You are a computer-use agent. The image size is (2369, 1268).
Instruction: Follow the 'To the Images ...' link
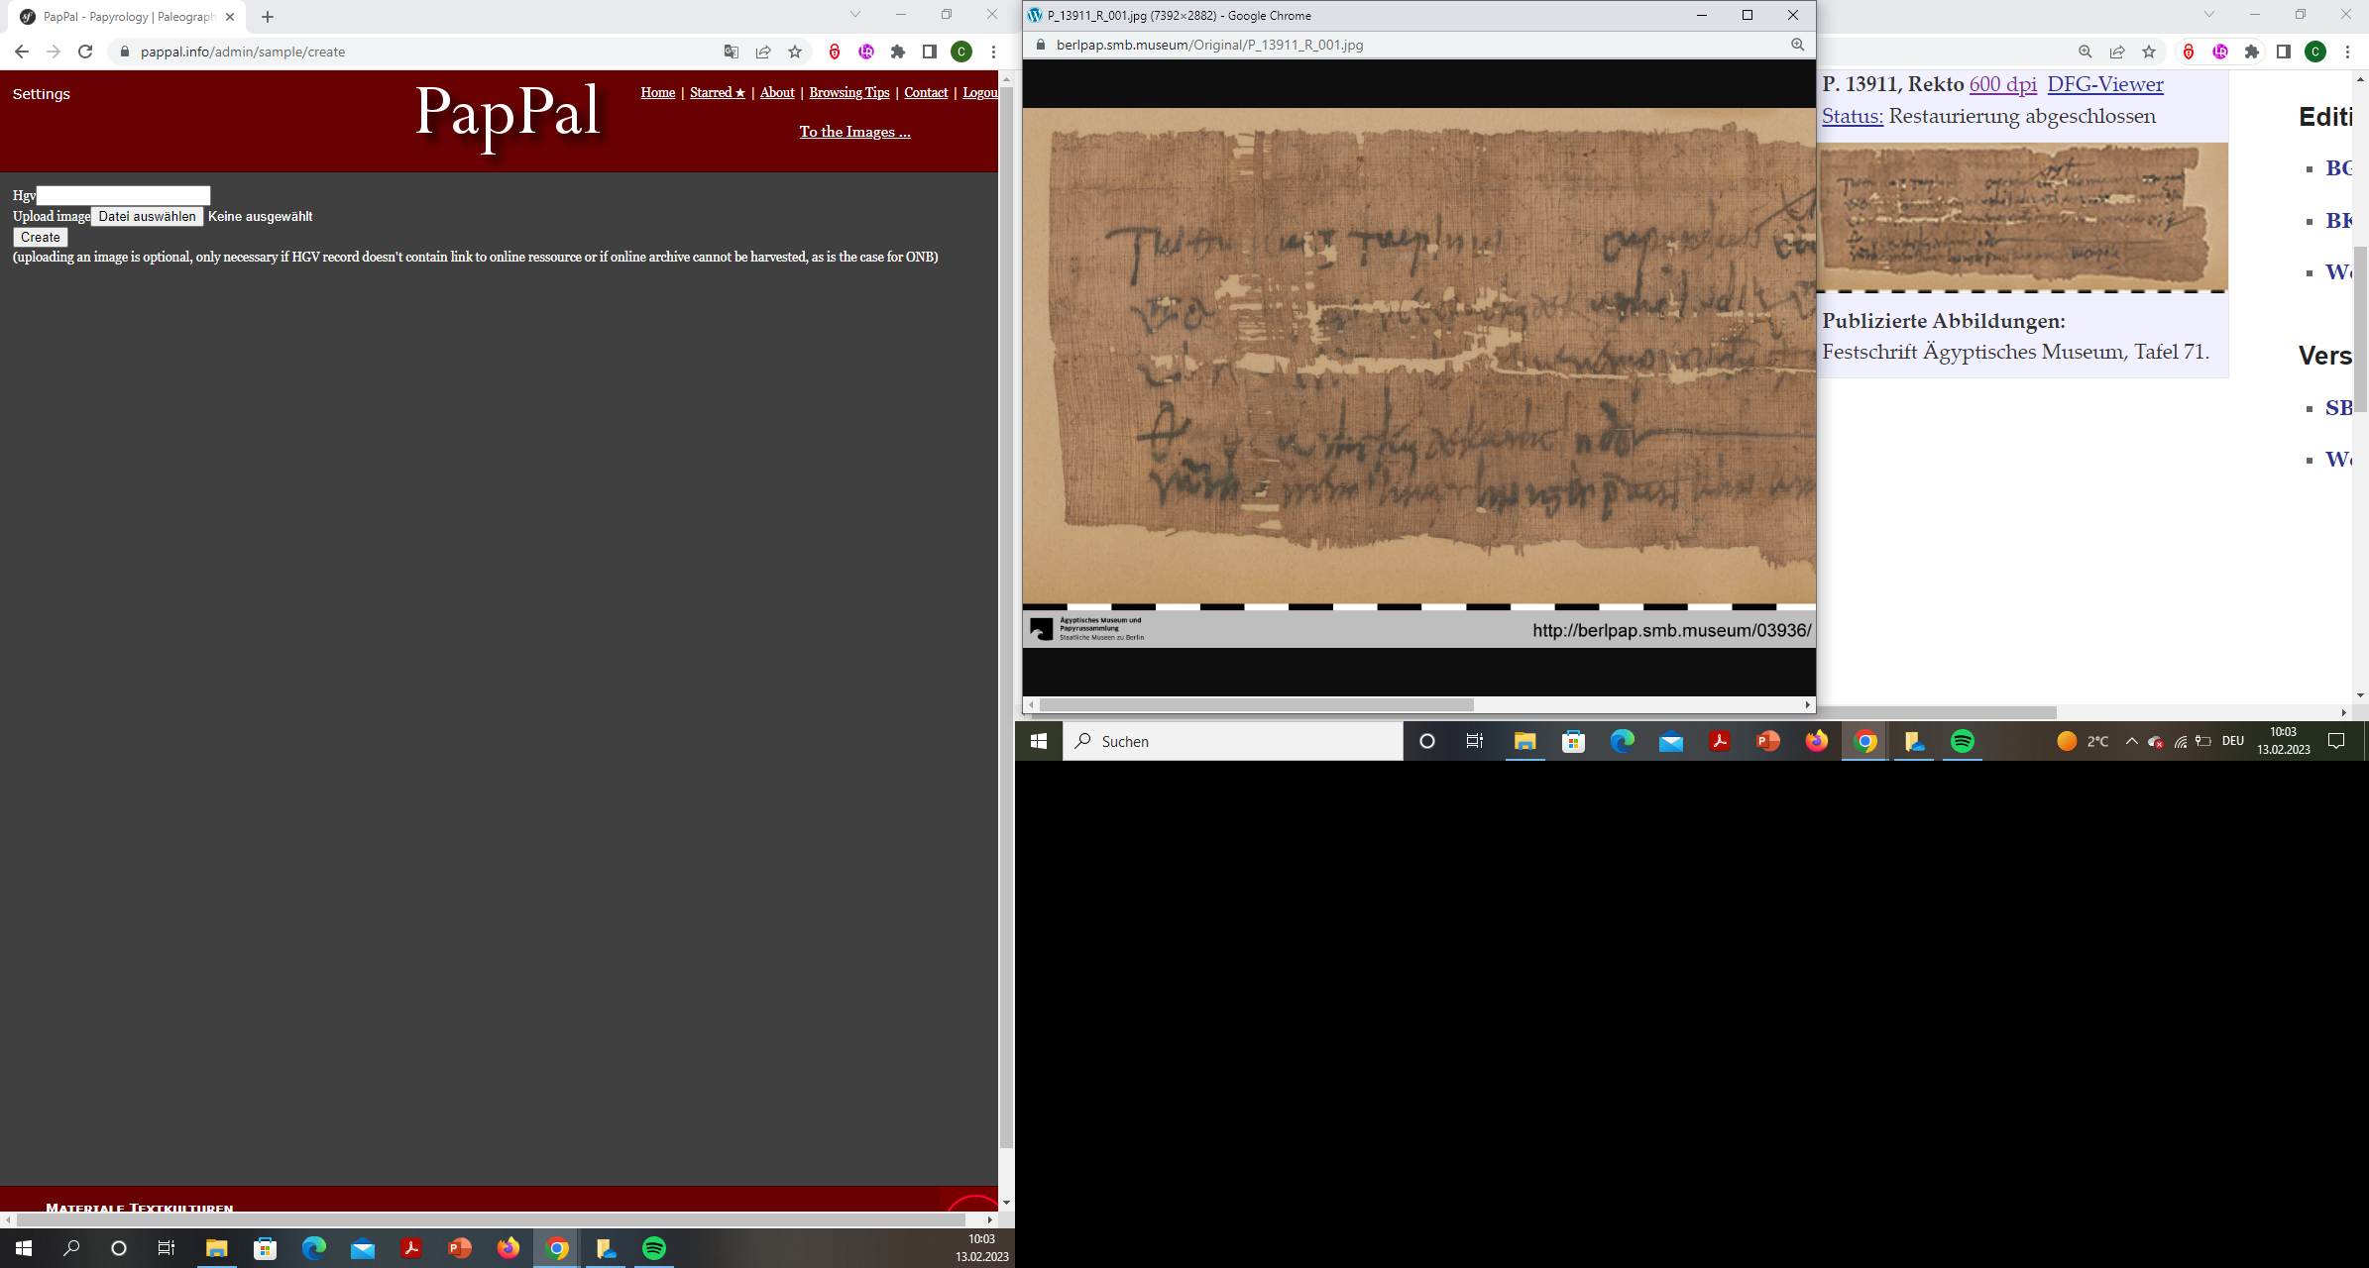pos(854,132)
